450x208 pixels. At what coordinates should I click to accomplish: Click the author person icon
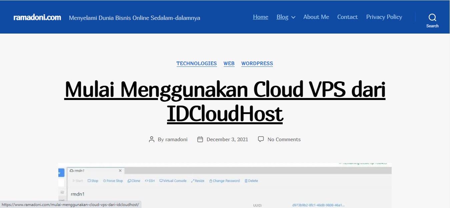pos(152,140)
